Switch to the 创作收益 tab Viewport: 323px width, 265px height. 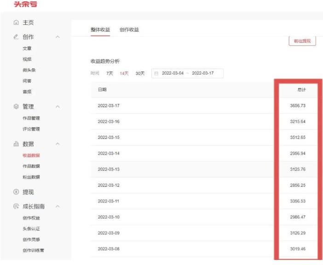[129, 29]
